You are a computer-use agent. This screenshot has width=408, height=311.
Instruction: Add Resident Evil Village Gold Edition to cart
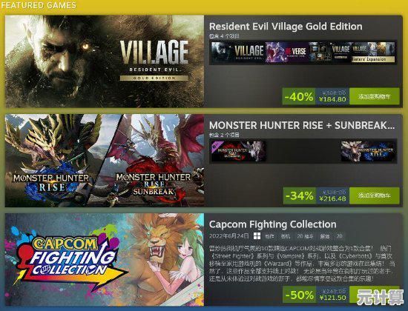point(374,96)
